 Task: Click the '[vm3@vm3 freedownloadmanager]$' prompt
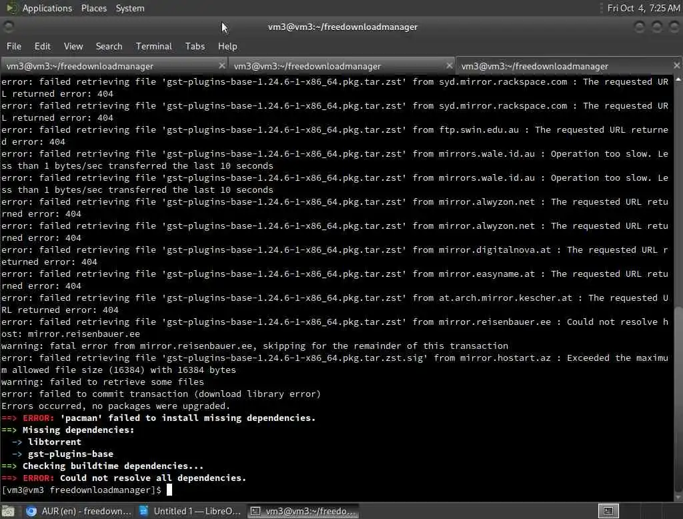[x=81, y=490]
